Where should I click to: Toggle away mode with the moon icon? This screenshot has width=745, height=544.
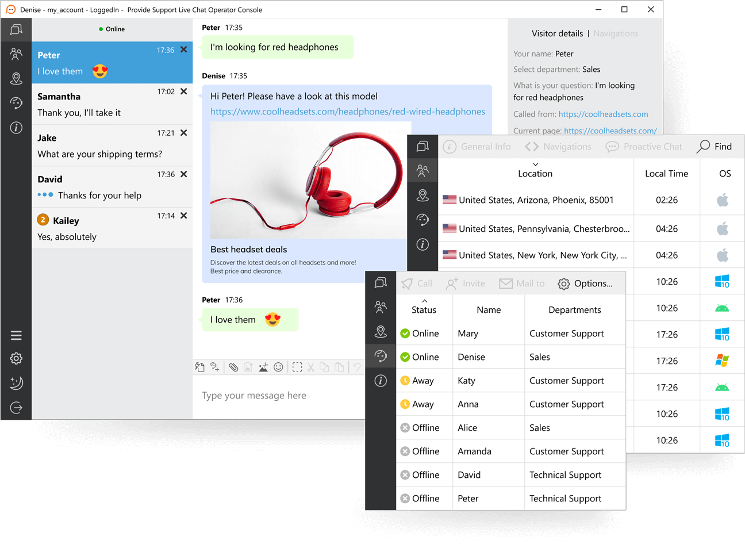pos(16,382)
